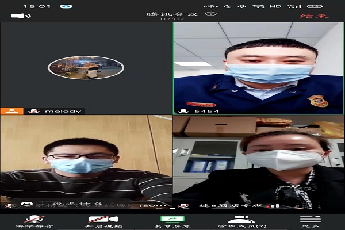This screenshot has width=345, height=230.
Task: Select melody's round avatar thumbnail
Action: [x=86, y=68]
